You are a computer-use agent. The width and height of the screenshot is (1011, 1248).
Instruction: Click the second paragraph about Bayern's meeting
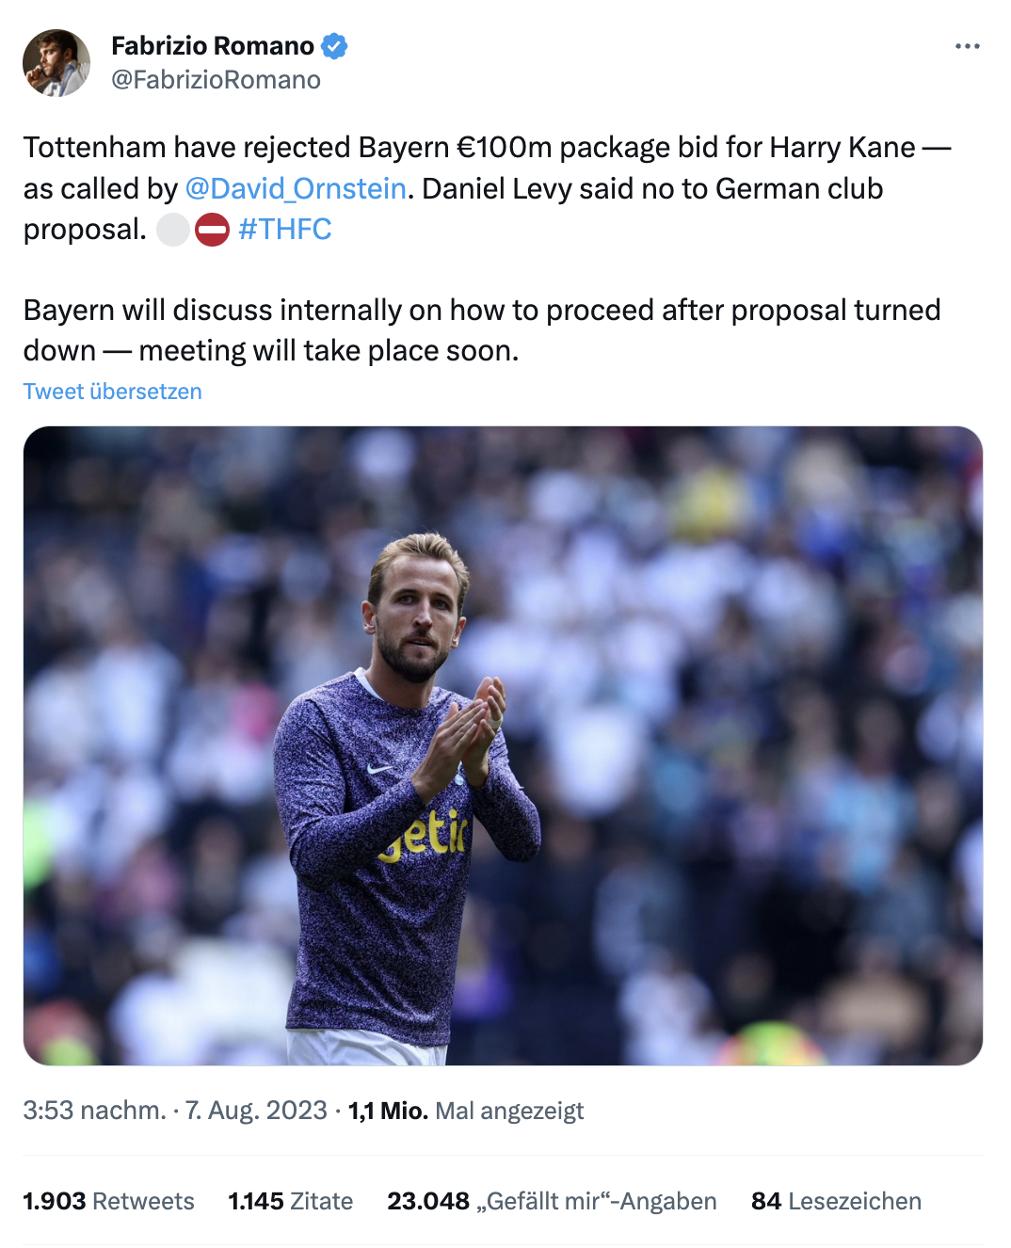click(x=482, y=330)
